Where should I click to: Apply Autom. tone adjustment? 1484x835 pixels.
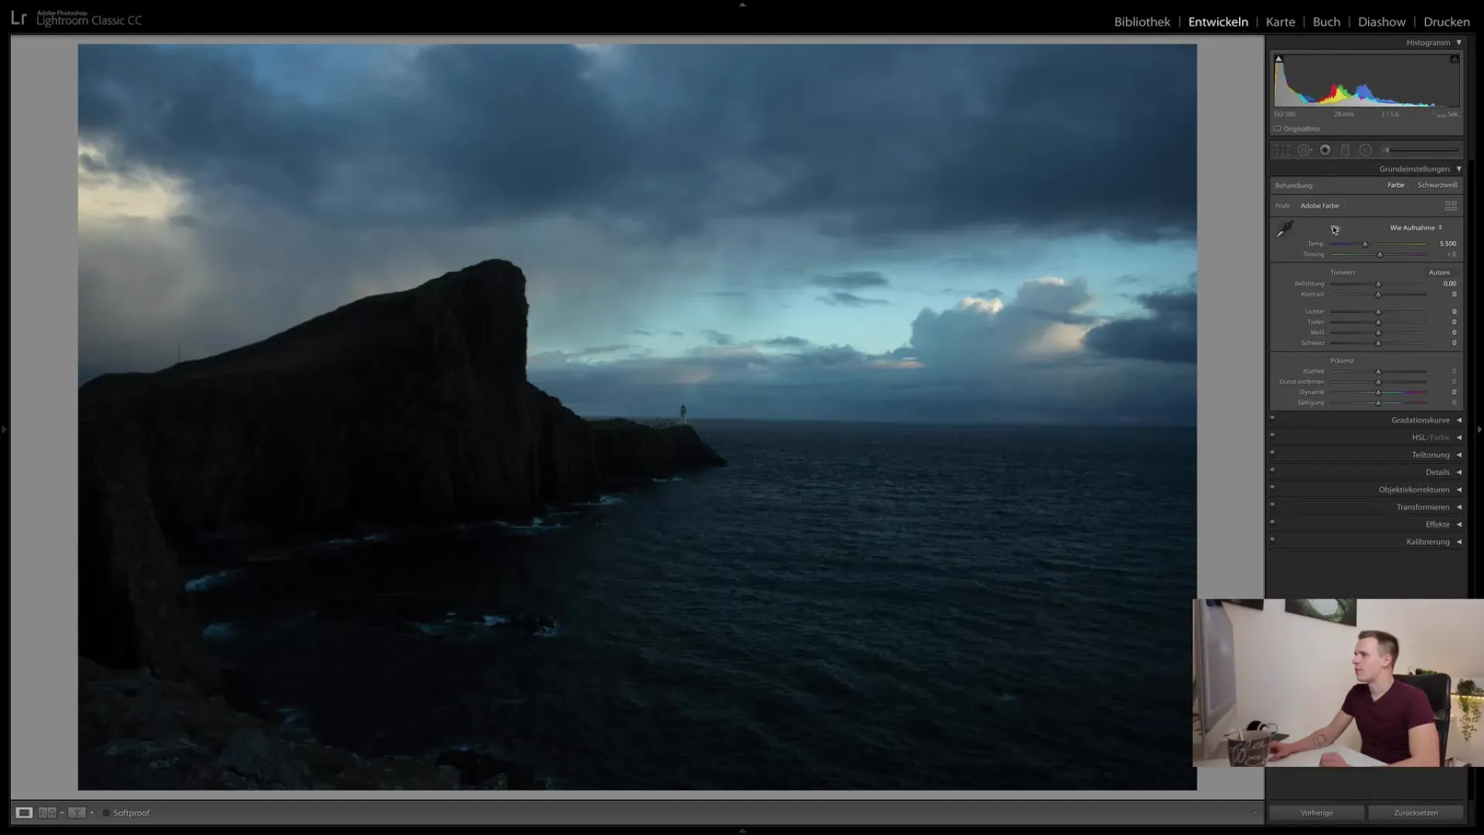coord(1439,272)
